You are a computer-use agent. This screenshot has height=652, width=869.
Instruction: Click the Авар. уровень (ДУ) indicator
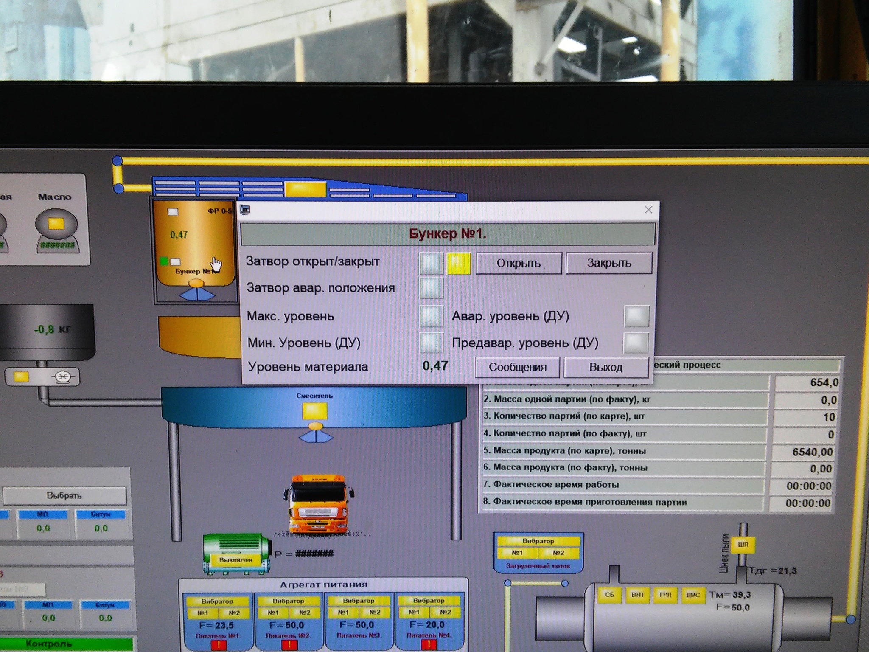pos(636,316)
